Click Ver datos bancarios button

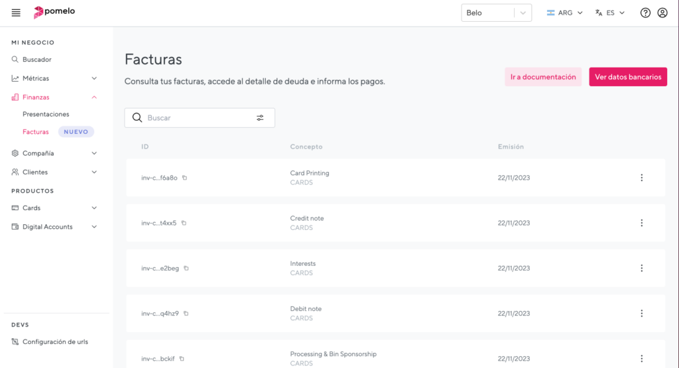pyautogui.click(x=627, y=77)
